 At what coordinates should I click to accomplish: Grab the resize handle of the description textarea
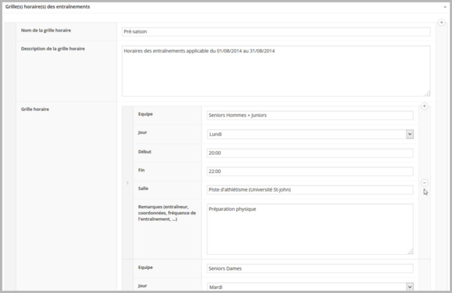coord(428,93)
